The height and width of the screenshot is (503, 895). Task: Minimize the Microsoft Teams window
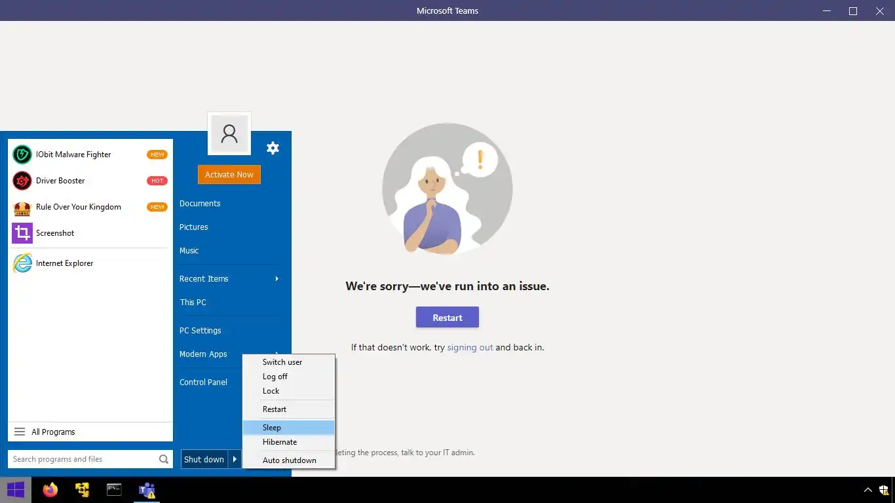click(826, 10)
